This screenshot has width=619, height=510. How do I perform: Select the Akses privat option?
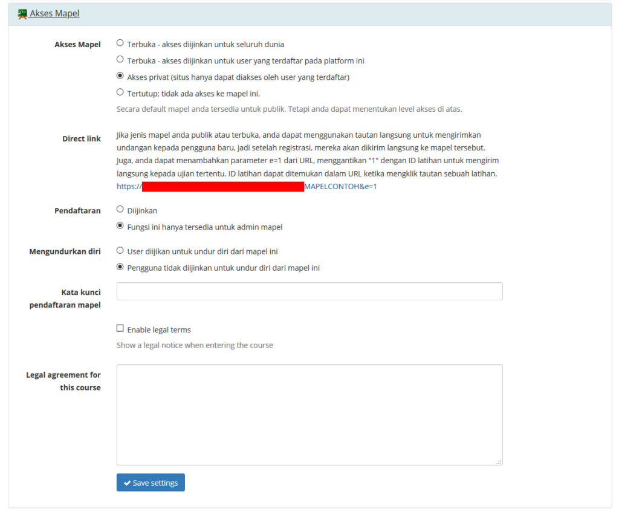click(x=120, y=77)
